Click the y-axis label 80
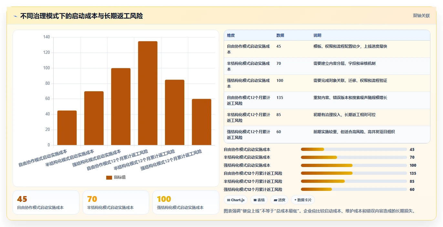This screenshot has width=443, height=227. click(47, 83)
